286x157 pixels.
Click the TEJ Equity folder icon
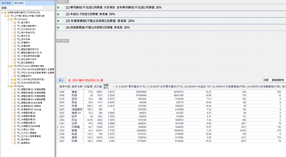(11, 86)
